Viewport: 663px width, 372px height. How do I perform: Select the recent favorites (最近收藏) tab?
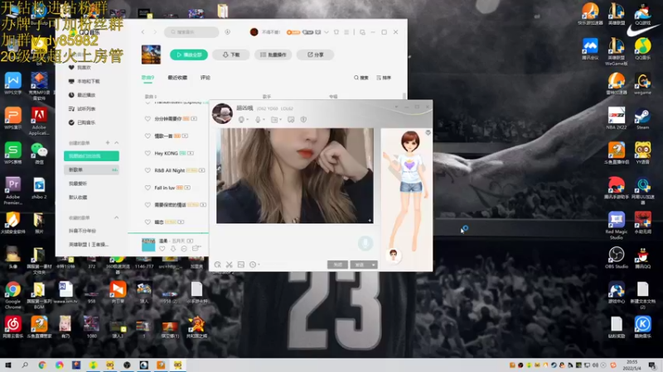177,78
